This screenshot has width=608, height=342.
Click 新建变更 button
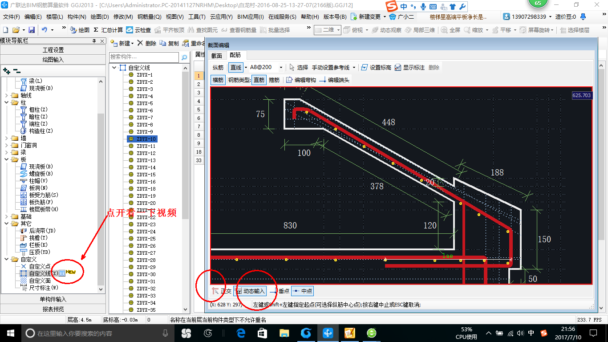tap(365, 17)
